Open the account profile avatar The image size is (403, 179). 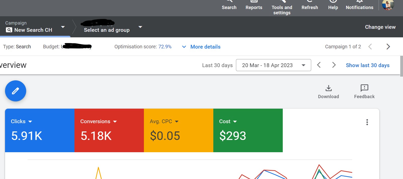[388, 5]
